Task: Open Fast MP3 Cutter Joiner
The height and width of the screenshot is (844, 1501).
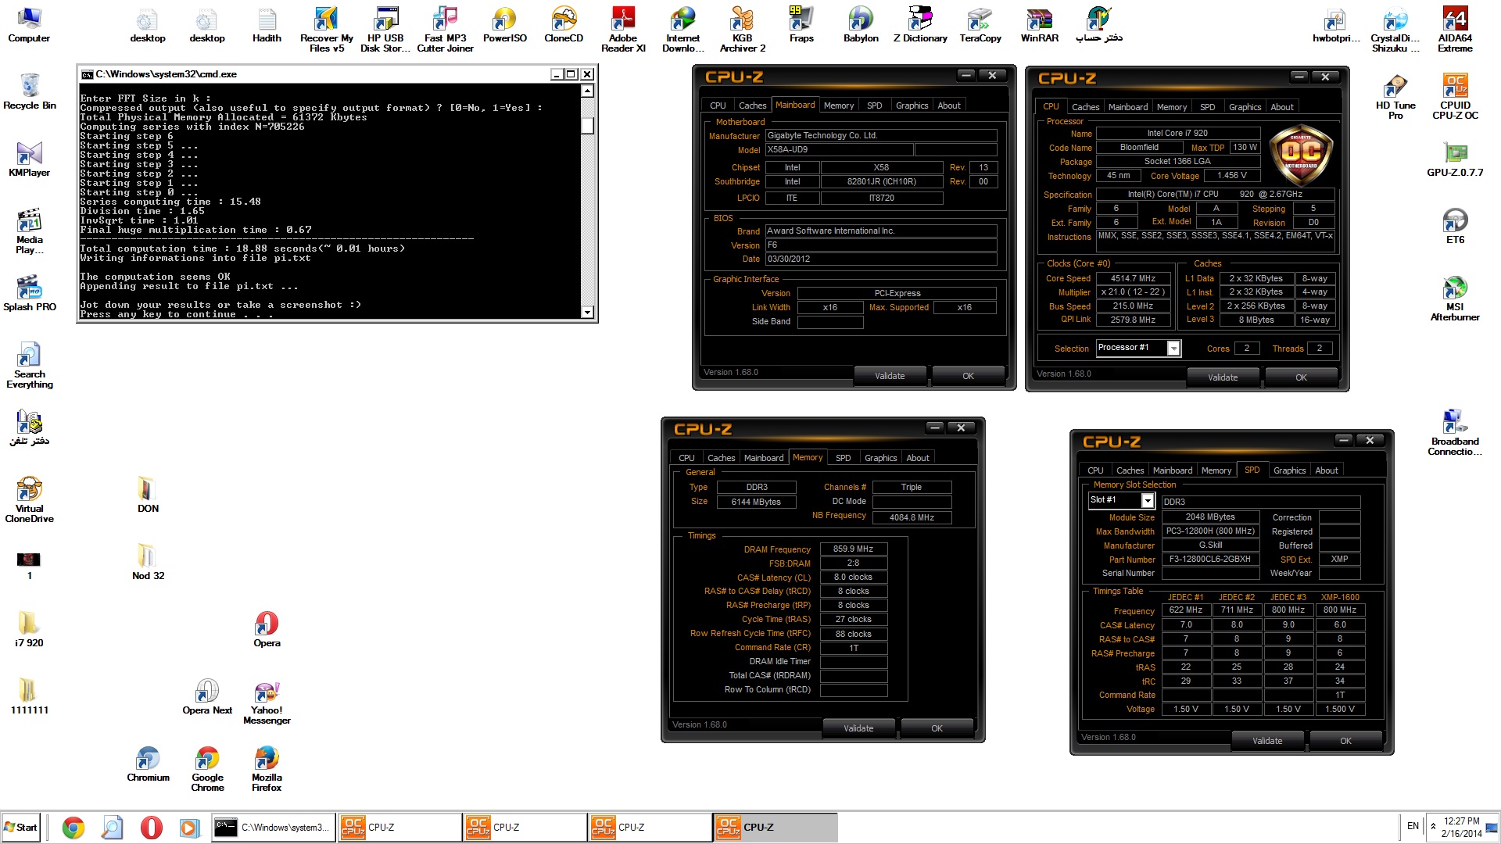Action: pyautogui.click(x=445, y=30)
